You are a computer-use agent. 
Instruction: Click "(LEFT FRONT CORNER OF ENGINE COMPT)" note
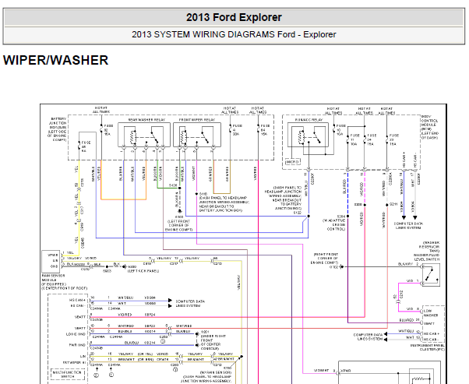pyautogui.click(x=178, y=225)
